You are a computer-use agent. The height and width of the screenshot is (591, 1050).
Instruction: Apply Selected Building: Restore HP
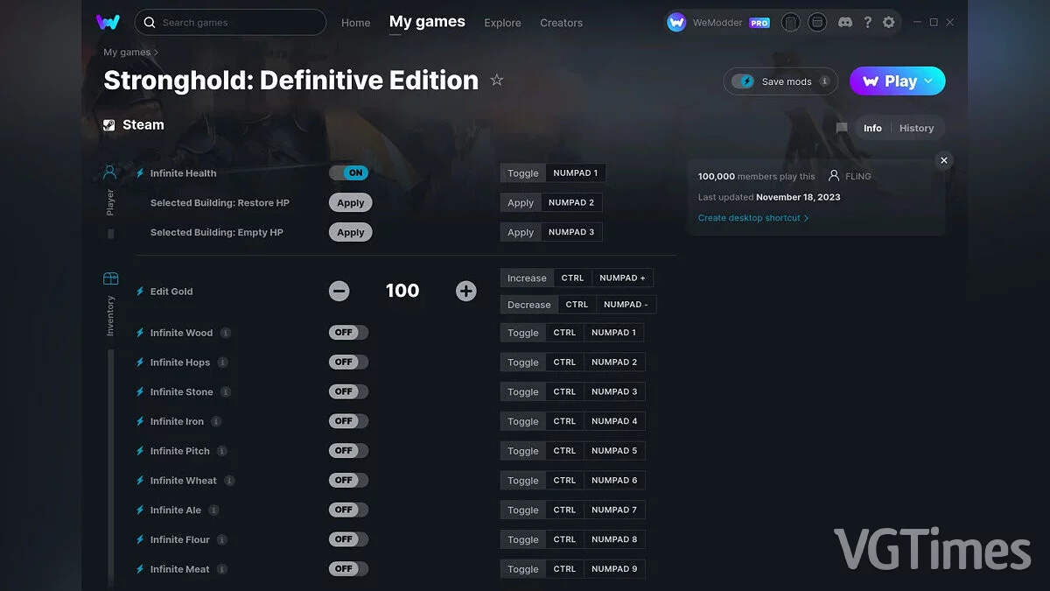click(x=350, y=203)
